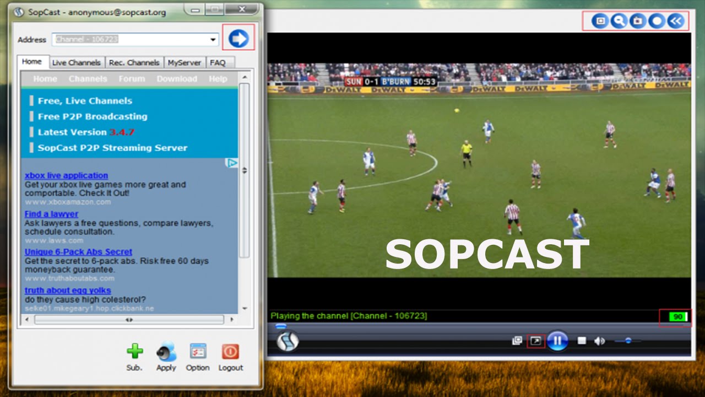Click the AdChoices icon above the ads

pyautogui.click(x=232, y=163)
